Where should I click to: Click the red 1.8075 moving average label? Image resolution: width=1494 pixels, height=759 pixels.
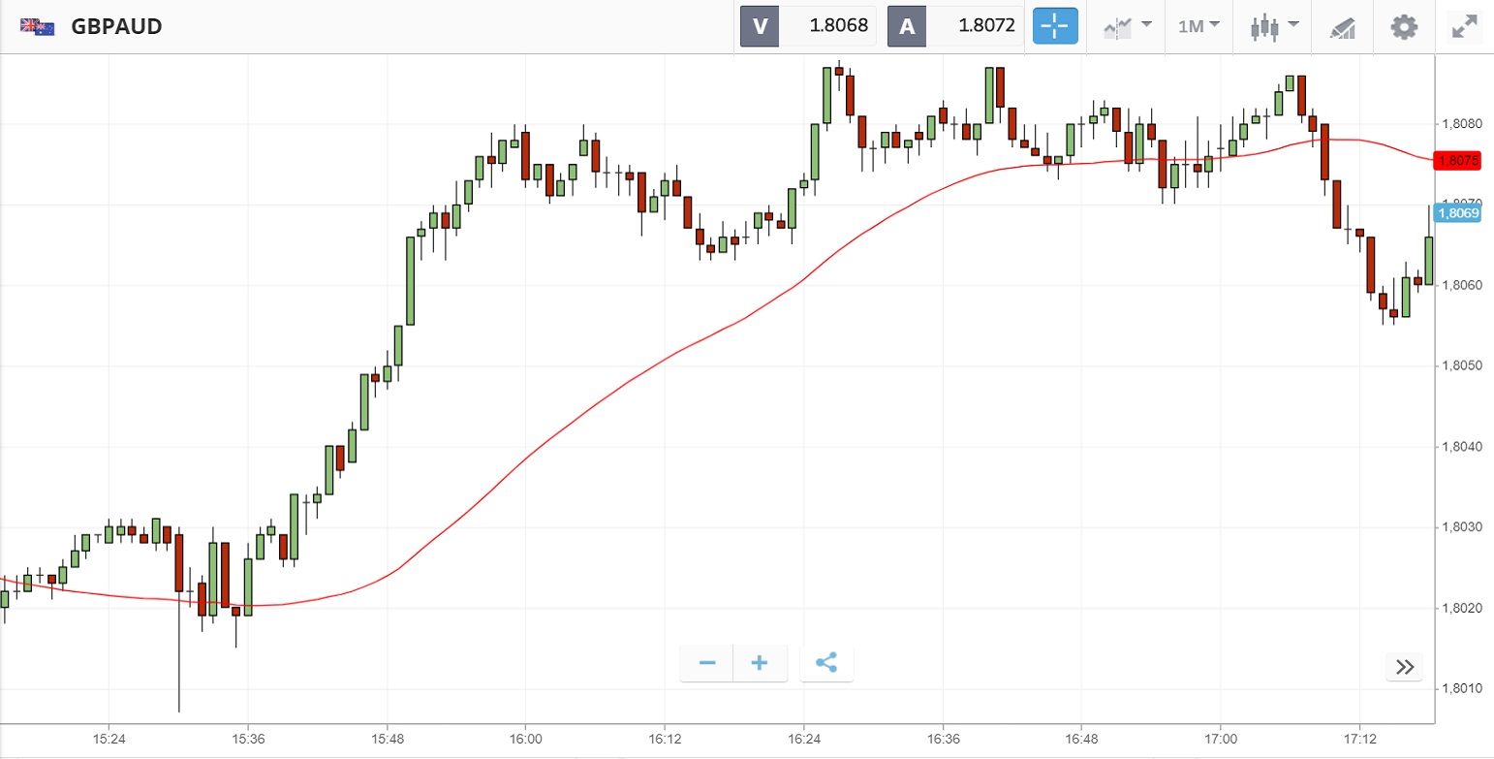tap(1457, 161)
